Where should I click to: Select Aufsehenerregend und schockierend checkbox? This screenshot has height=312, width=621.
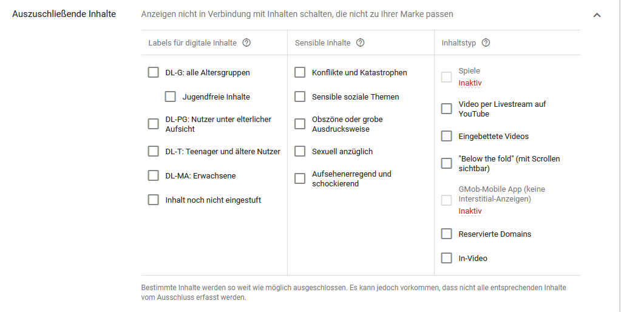[x=300, y=178]
